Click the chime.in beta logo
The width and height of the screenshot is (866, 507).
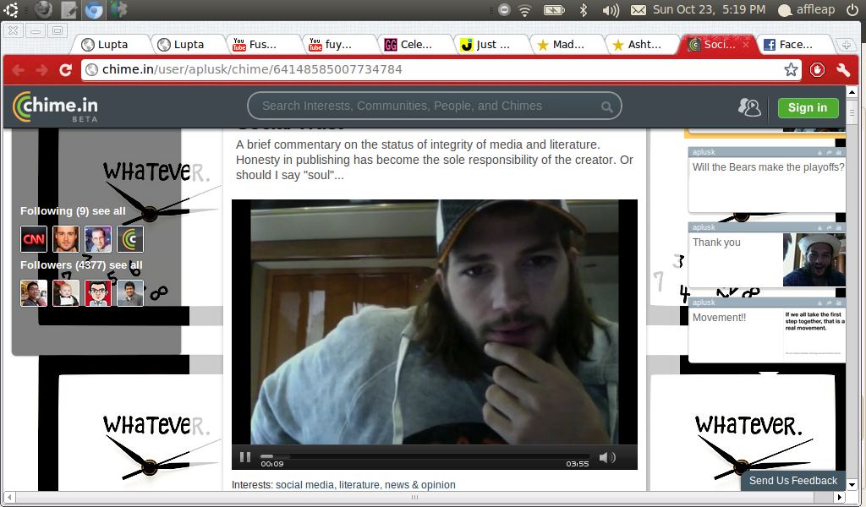click(x=55, y=106)
